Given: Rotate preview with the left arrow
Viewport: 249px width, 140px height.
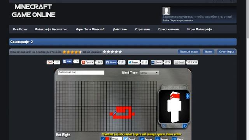Looking at the screenshot, I should (x=164, y=126).
